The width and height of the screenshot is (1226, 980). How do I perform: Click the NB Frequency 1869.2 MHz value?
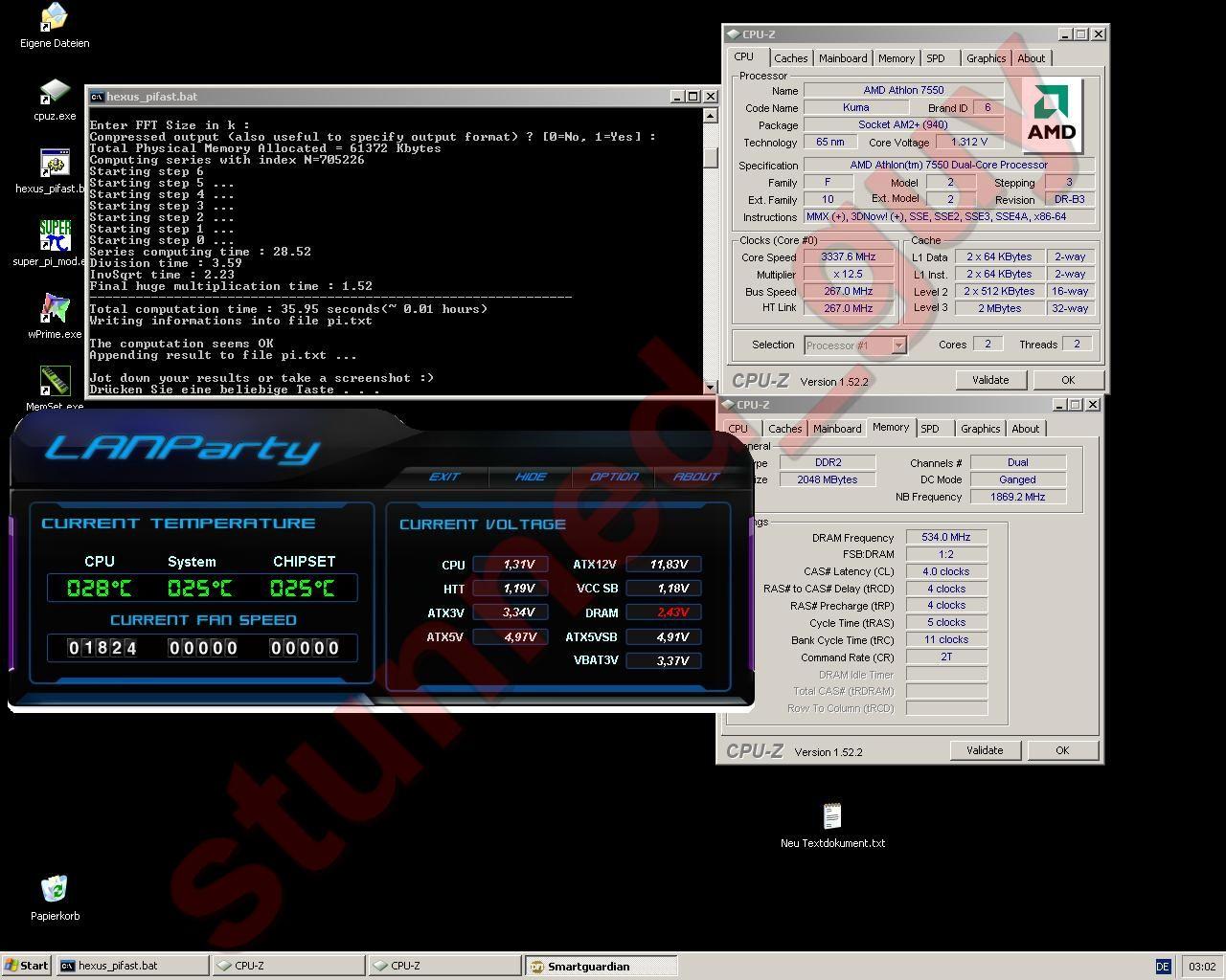click(x=1018, y=497)
